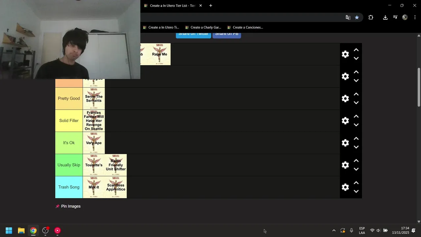Click the Share on FB button
The height and width of the screenshot is (237, 421).
[x=227, y=35]
